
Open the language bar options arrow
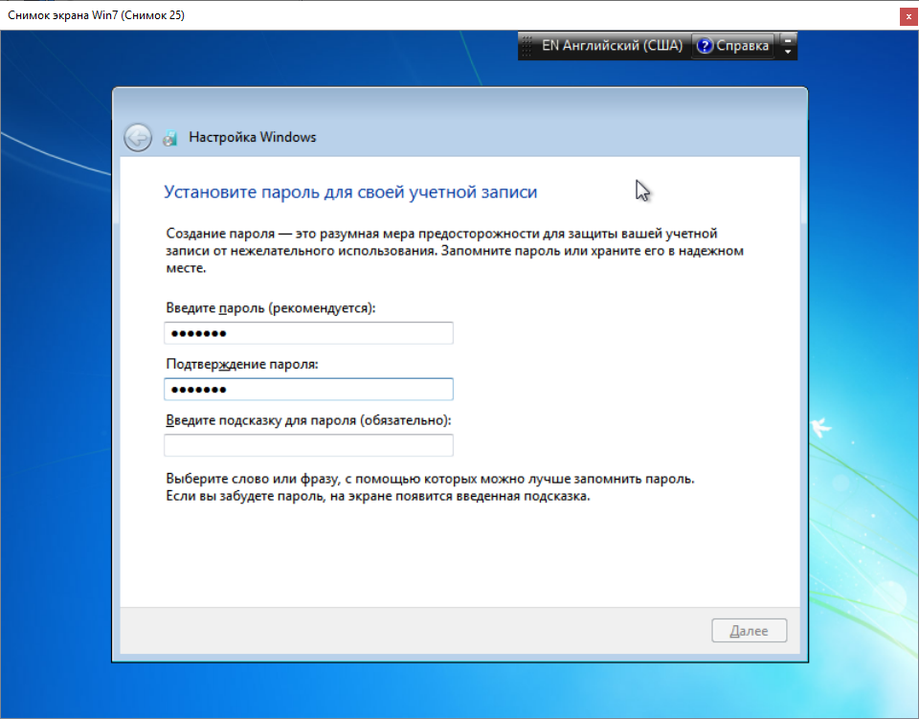(788, 52)
